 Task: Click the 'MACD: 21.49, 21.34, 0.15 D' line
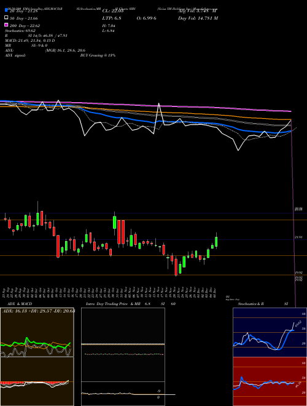coord(30,41)
